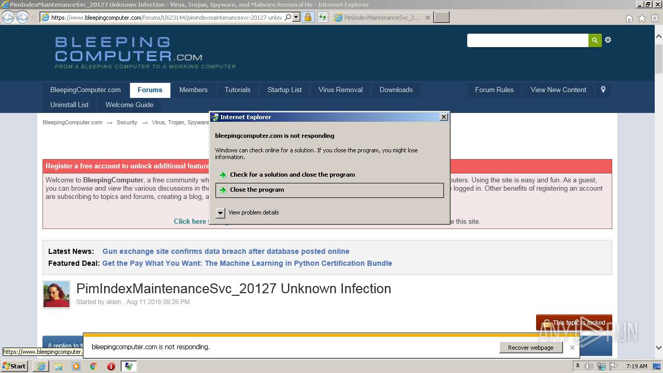Screen dimensions: 663x373
Task: Open the browser Tools gear icon
Action: click(654, 18)
